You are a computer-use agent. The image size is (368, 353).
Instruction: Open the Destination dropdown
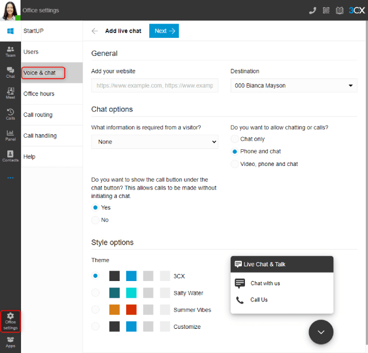point(293,86)
